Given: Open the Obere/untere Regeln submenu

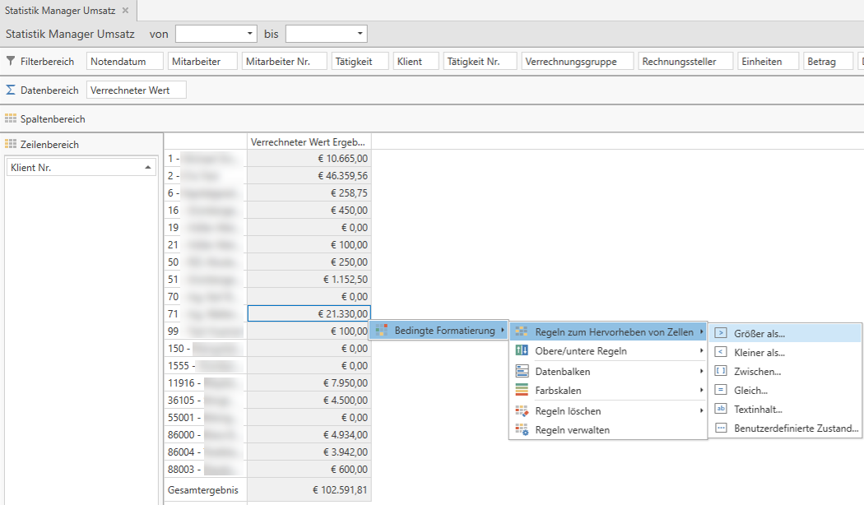Looking at the screenshot, I should [581, 351].
